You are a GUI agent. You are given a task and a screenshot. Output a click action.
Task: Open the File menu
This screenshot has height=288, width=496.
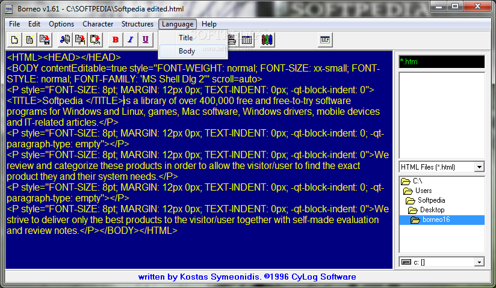point(14,24)
